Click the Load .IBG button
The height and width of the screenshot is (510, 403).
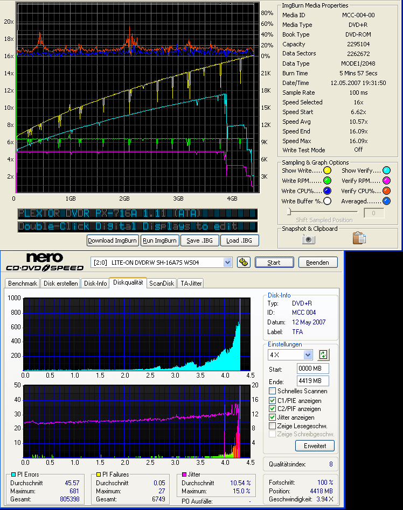pyautogui.click(x=239, y=240)
